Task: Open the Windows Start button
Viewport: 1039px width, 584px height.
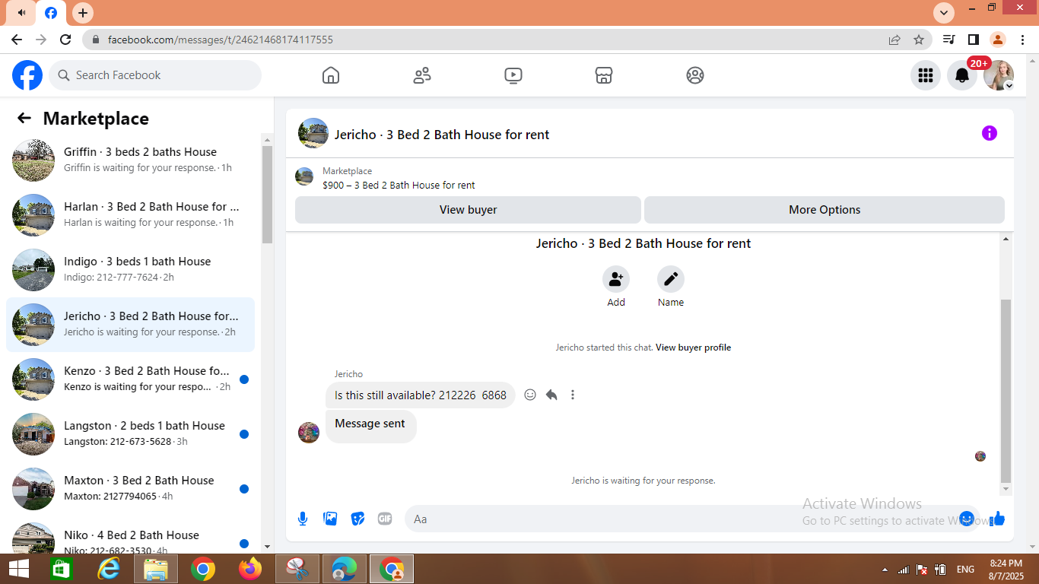Action: (18, 569)
